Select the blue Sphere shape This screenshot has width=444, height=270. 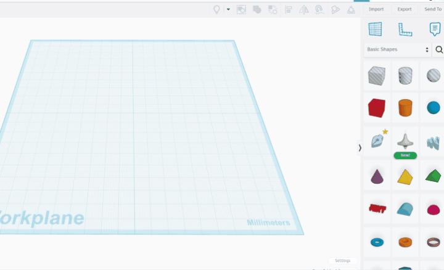pos(434,108)
